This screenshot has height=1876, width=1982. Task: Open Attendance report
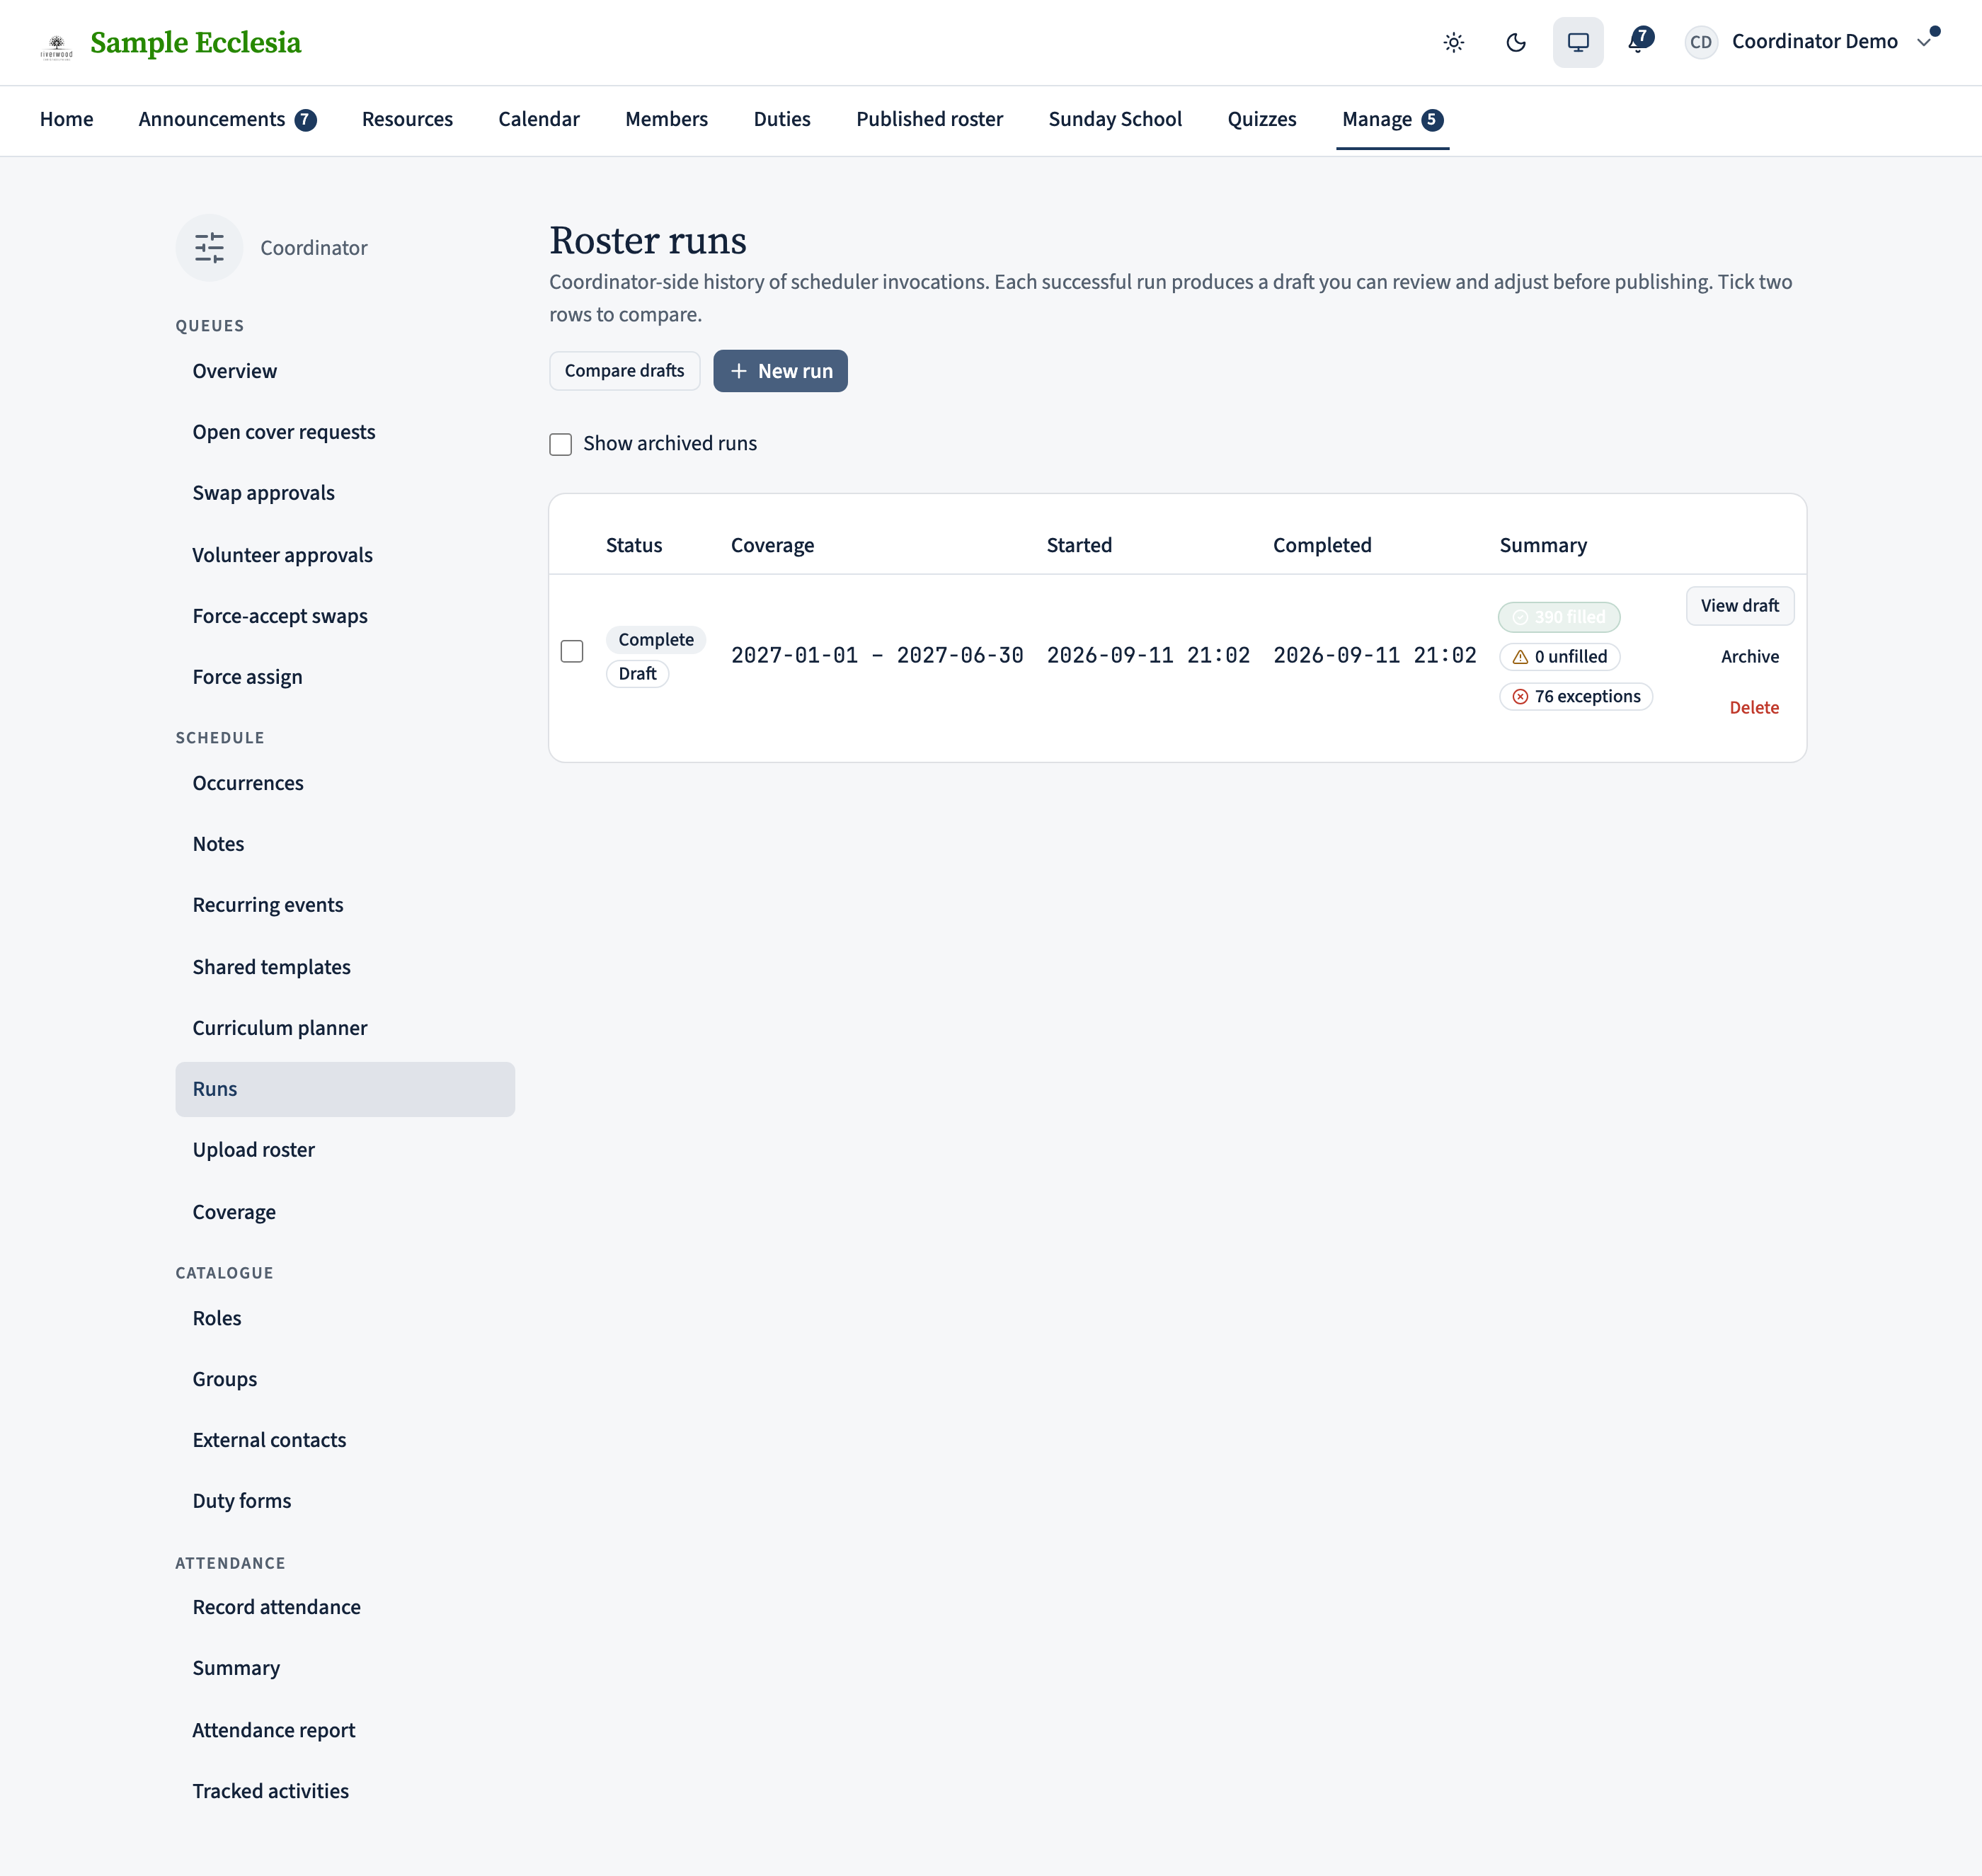(x=345, y=1730)
